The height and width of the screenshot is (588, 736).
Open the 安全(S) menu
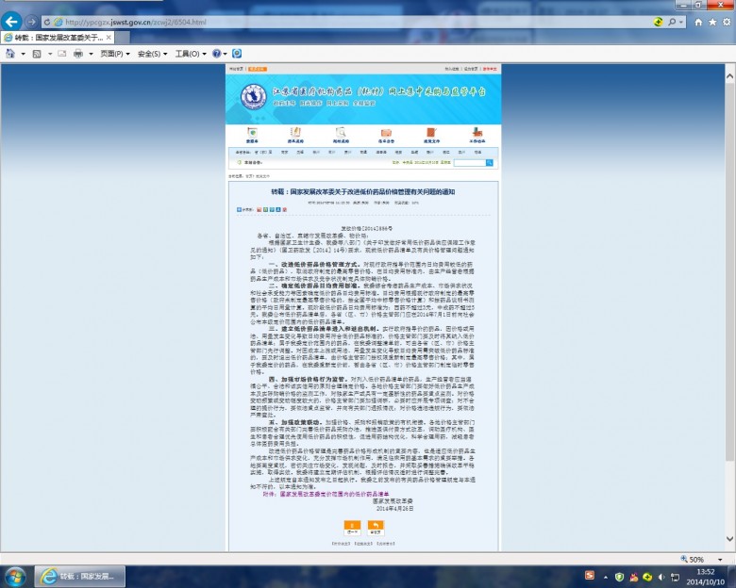[x=152, y=54]
